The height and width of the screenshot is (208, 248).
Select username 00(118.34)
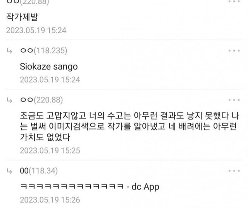pos(39,171)
